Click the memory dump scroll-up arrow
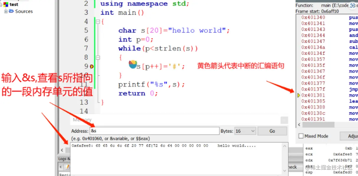The height and width of the screenshot is (176, 358). coord(285,147)
